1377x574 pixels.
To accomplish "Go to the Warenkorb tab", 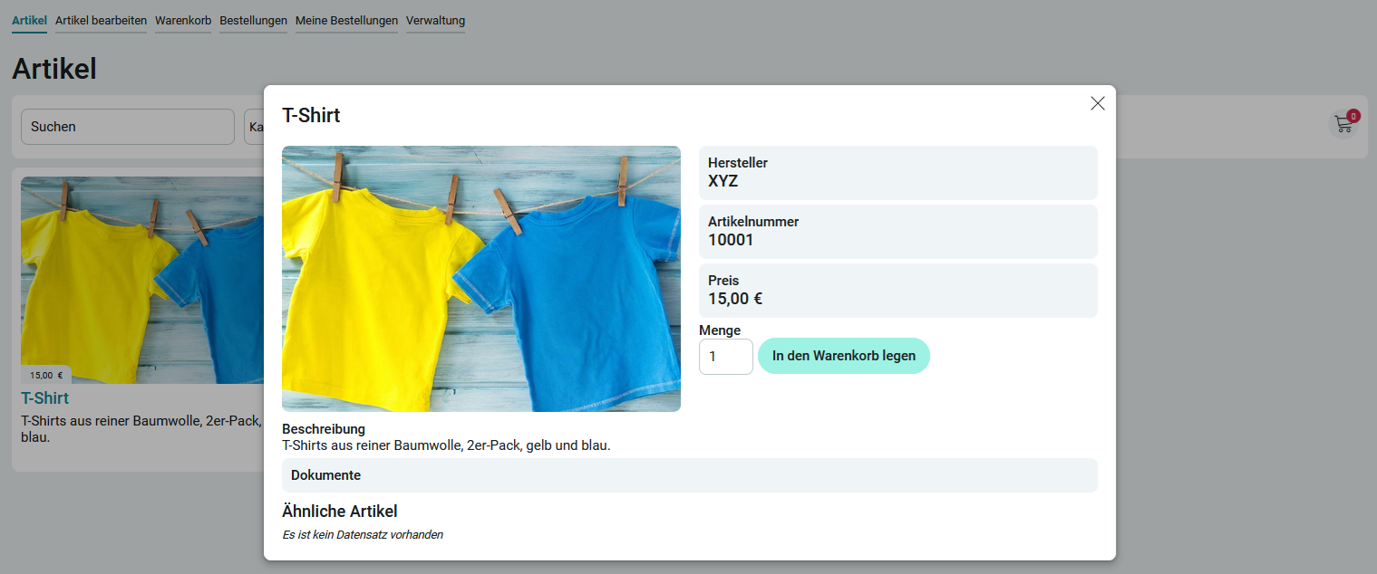I will pyautogui.click(x=183, y=20).
